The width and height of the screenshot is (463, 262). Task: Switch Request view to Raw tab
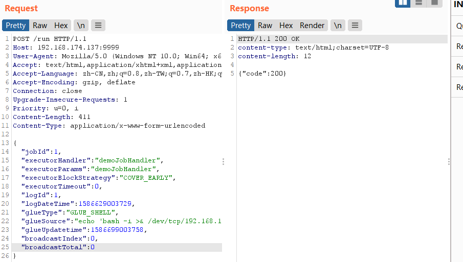(40, 26)
